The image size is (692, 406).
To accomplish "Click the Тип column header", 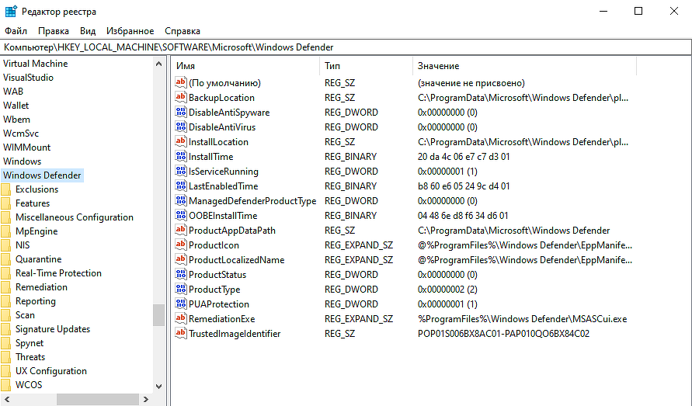I will coord(365,66).
